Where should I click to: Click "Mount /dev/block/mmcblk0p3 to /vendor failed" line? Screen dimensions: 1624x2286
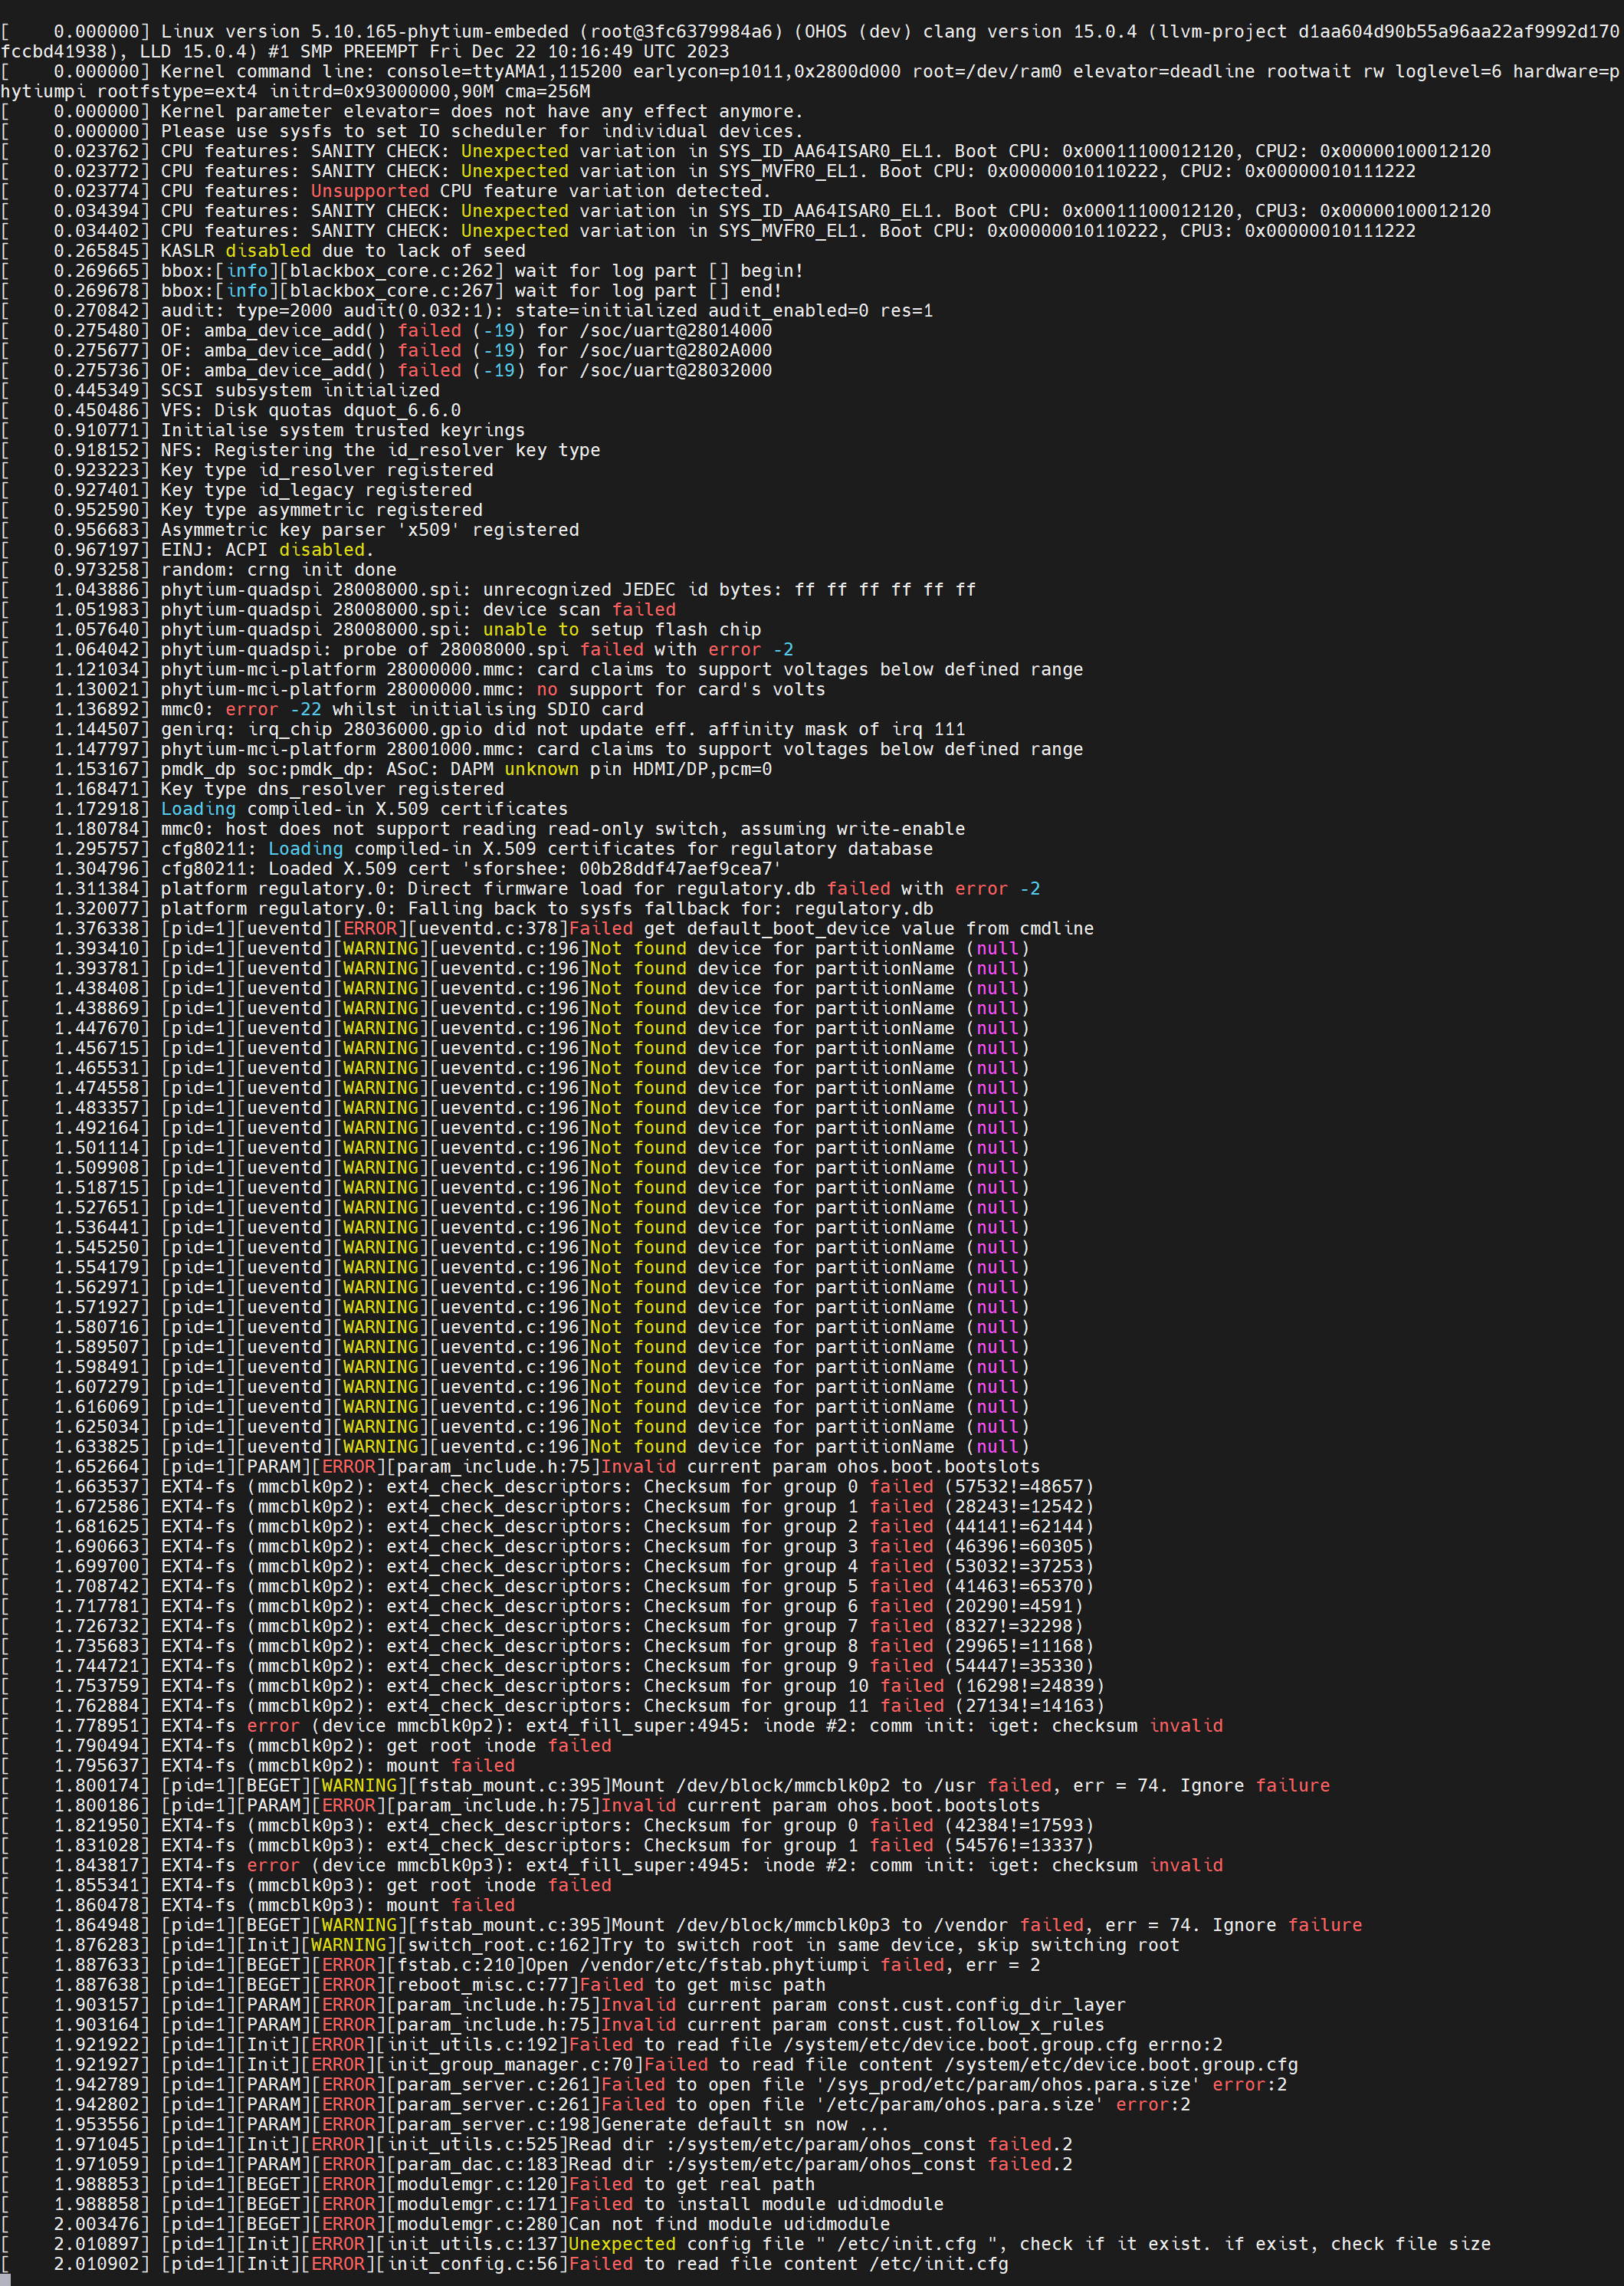click(682, 1925)
